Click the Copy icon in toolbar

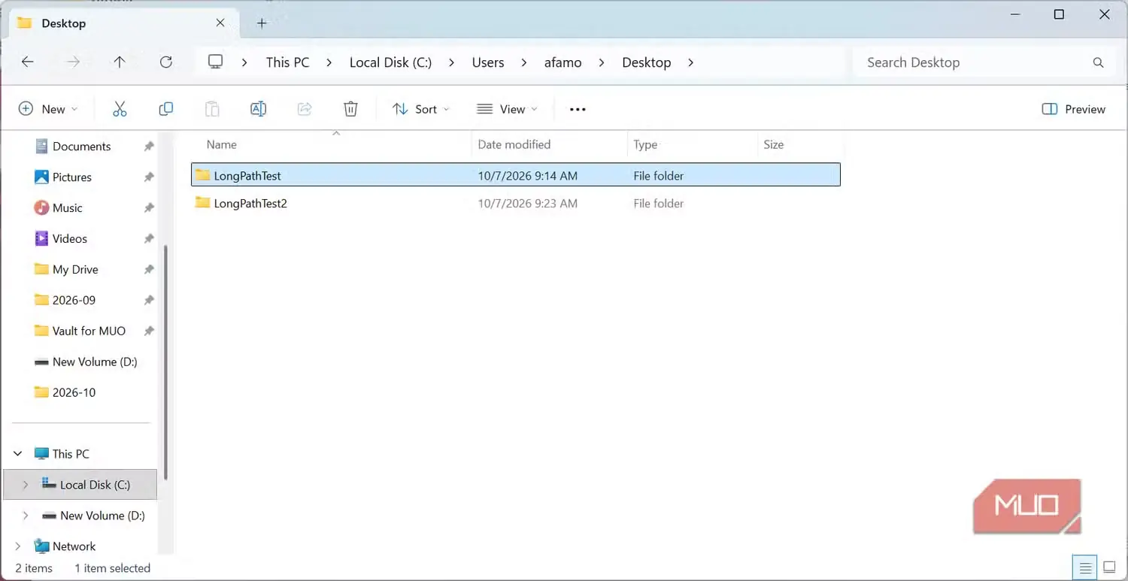click(x=166, y=109)
